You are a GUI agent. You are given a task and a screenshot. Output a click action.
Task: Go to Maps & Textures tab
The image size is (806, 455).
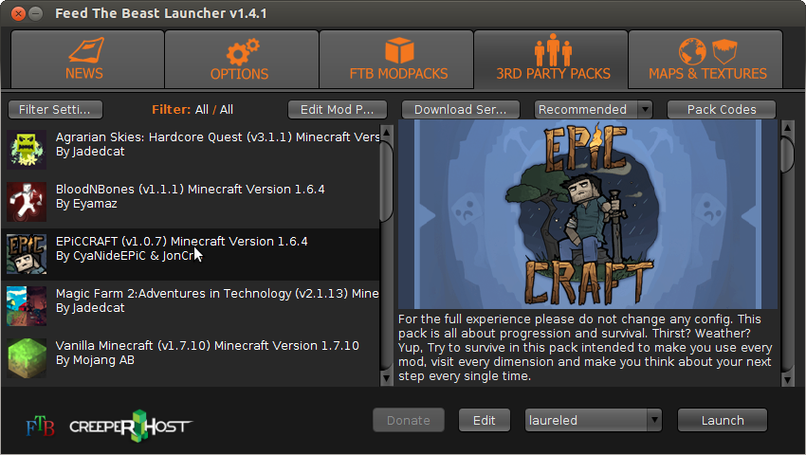coord(705,59)
